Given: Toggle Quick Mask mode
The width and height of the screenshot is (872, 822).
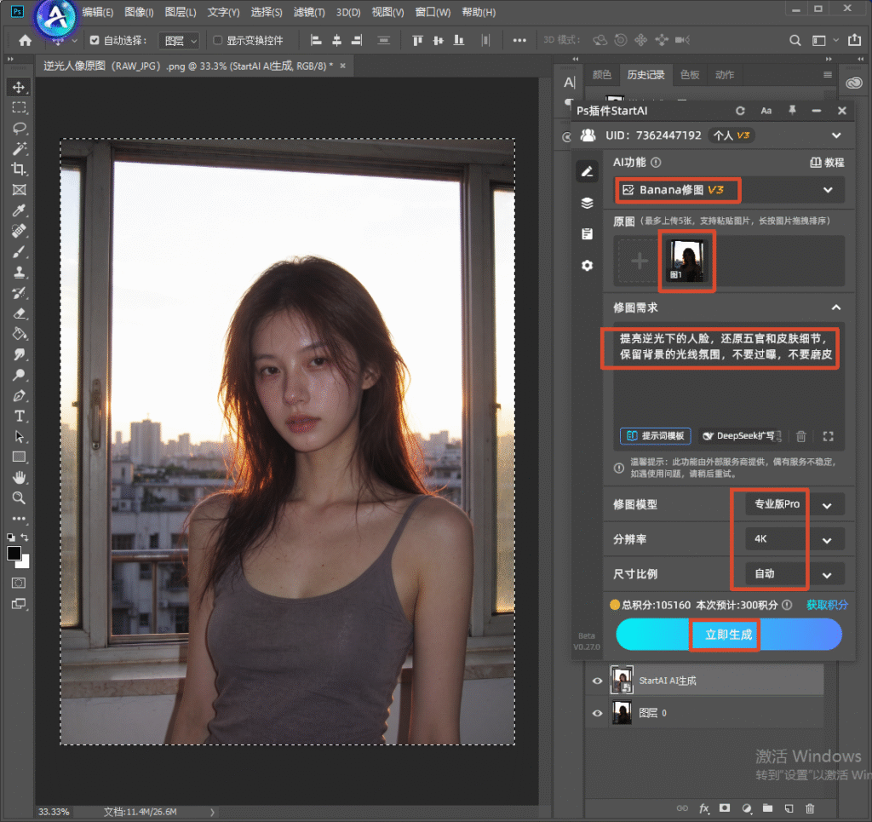Looking at the screenshot, I should tap(19, 583).
